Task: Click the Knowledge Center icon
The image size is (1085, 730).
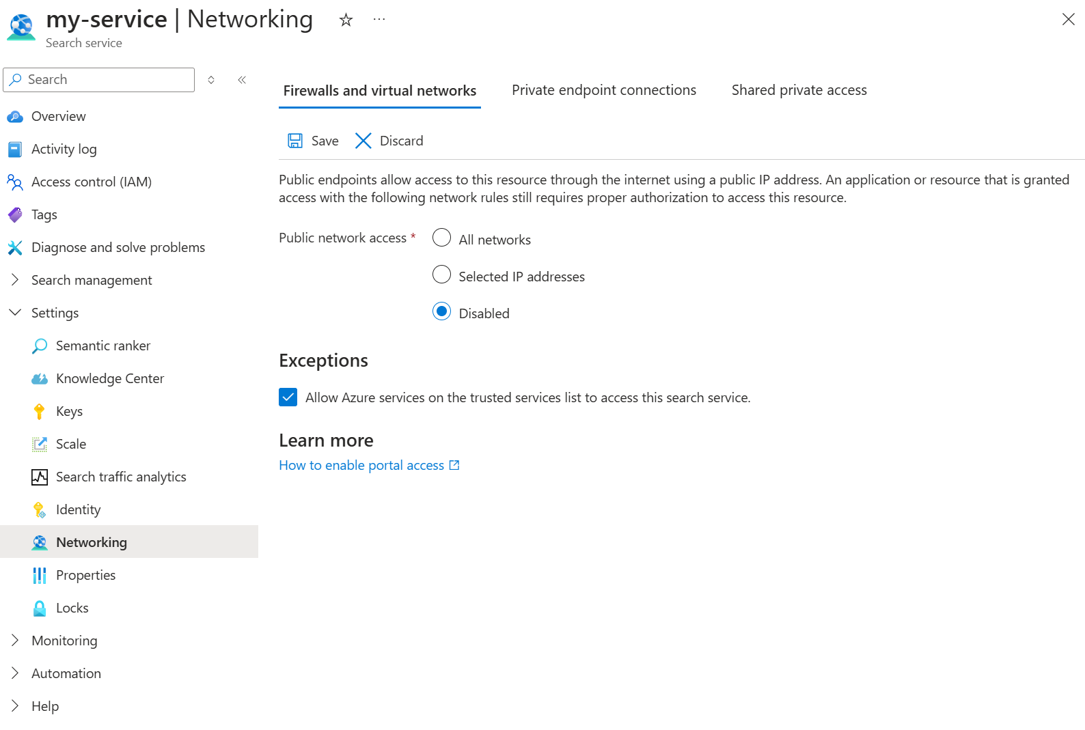Action: pyautogui.click(x=40, y=379)
